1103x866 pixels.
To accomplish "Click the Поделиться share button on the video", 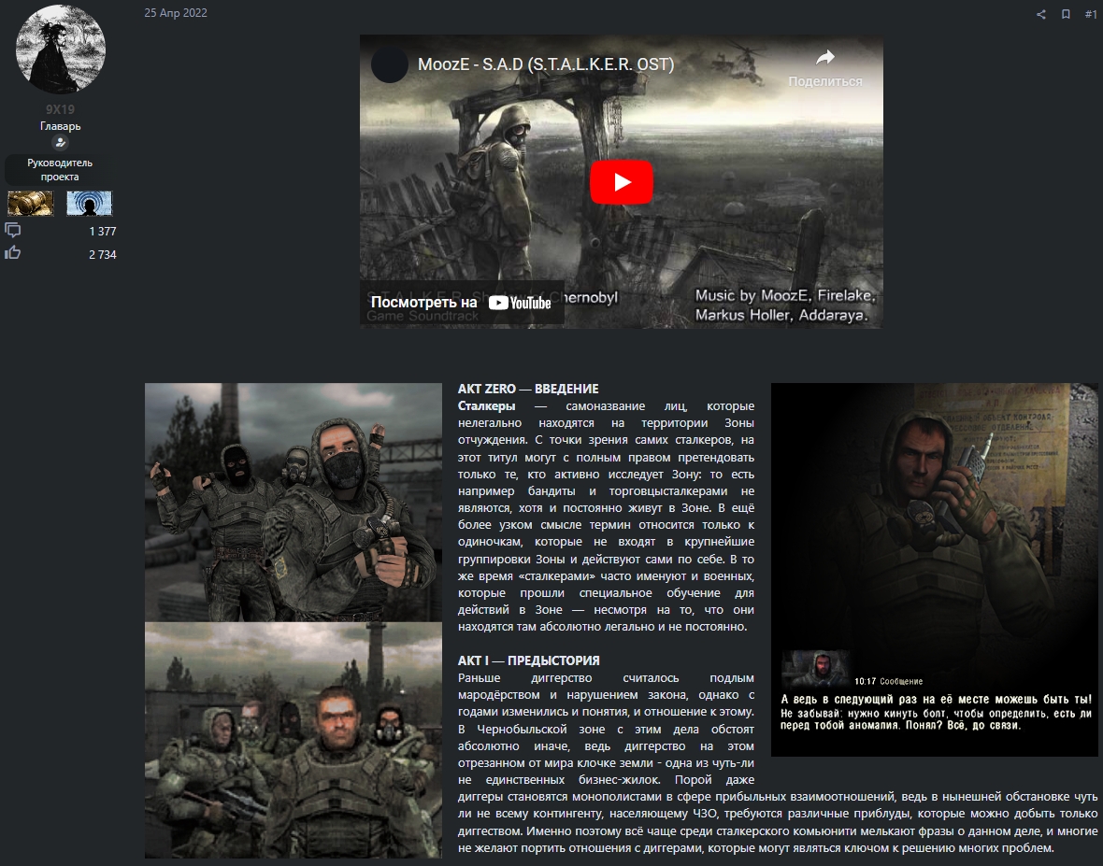I will point(825,69).
